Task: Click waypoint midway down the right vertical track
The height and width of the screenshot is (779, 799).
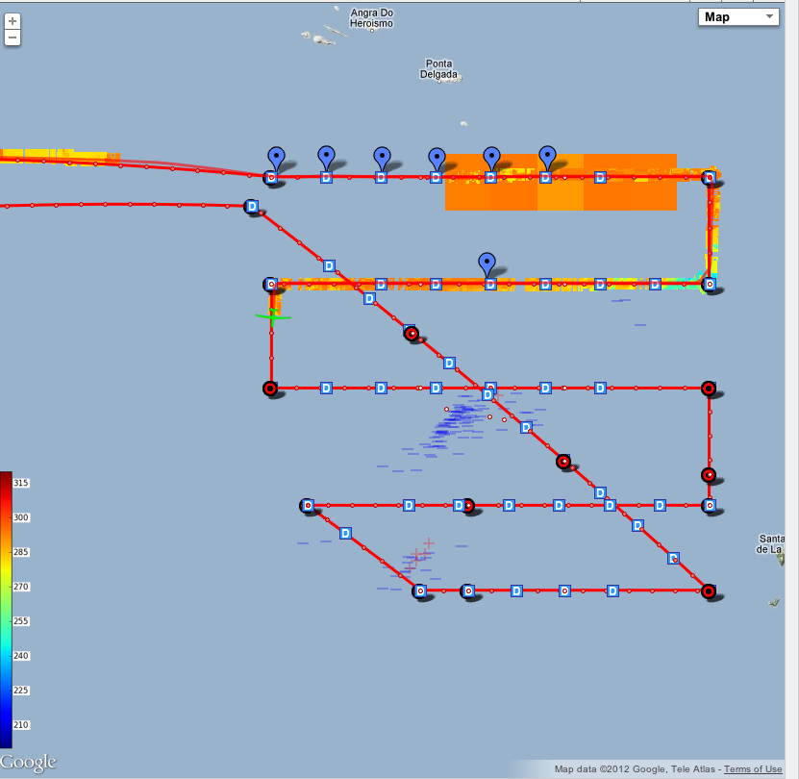Action: [709, 475]
